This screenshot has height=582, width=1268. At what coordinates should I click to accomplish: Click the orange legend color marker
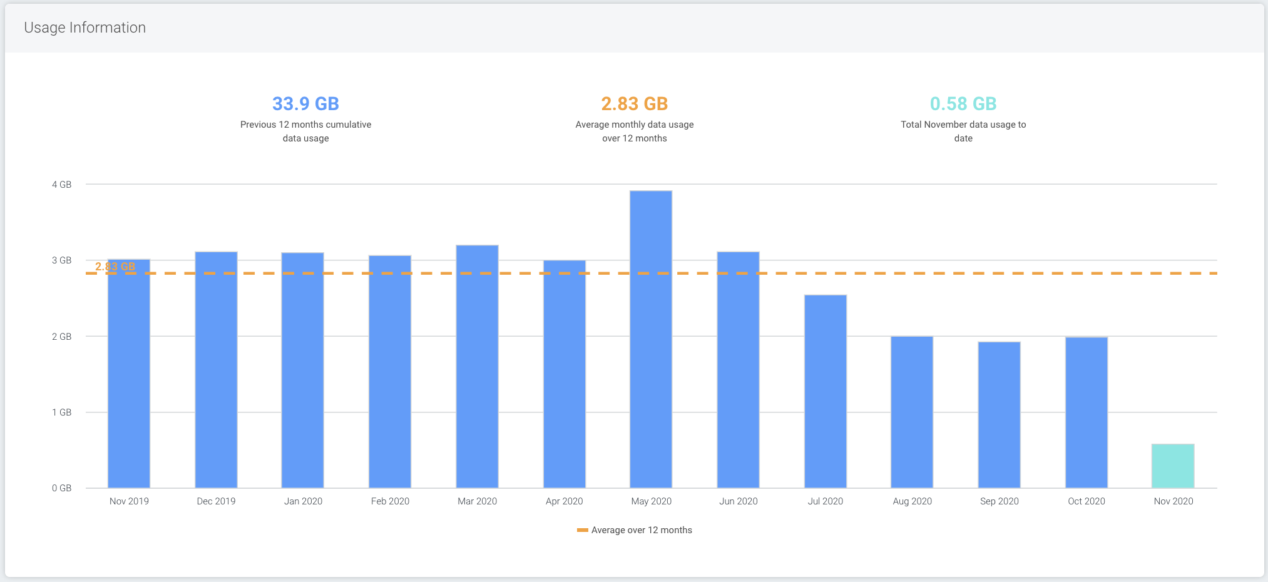582,530
